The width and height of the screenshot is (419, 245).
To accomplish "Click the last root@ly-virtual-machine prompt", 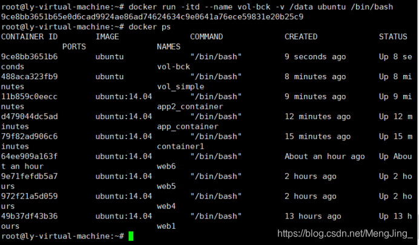I will (x=62, y=236).
